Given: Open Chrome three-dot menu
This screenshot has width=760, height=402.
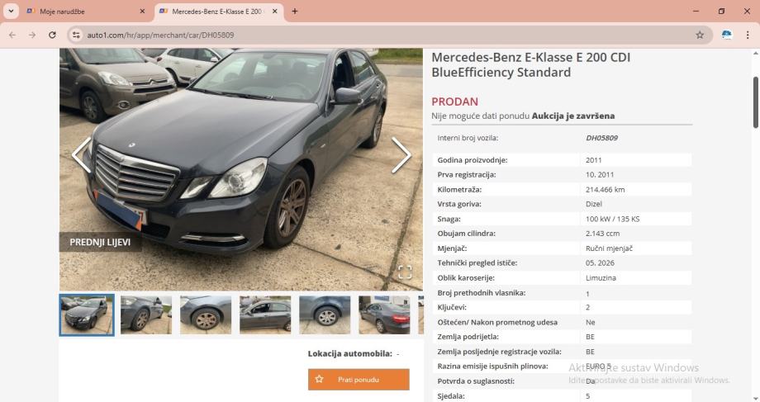Looking at the screenshot, I should (x=747, y=35).
